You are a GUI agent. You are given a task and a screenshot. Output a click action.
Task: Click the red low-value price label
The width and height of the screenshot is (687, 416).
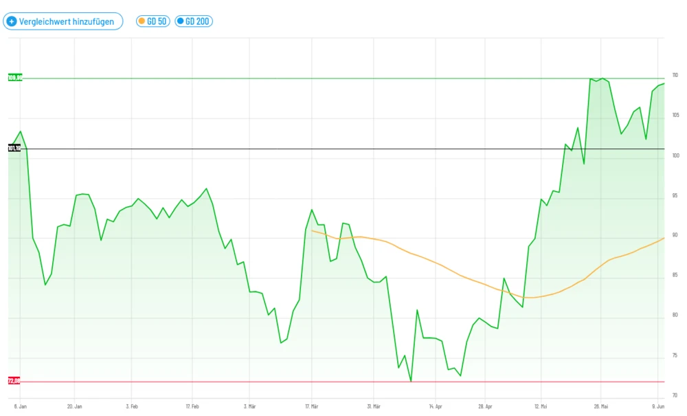click(14, 381)
